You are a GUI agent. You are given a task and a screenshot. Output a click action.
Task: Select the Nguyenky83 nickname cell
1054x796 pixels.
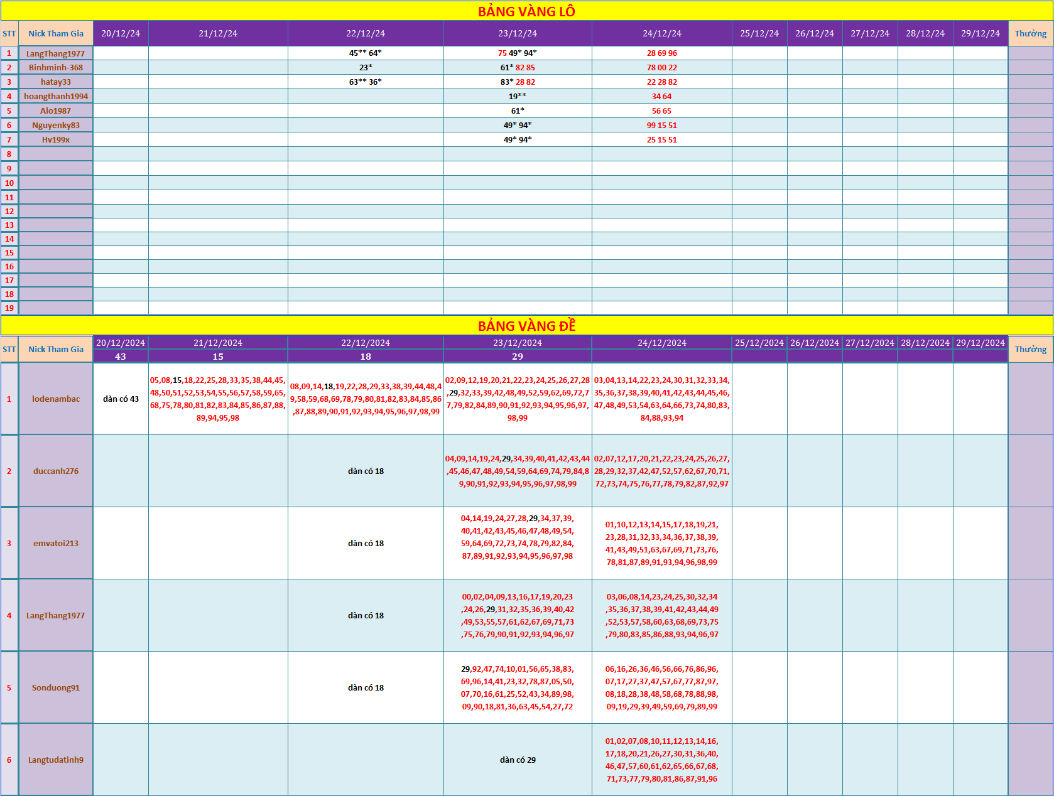56,125
